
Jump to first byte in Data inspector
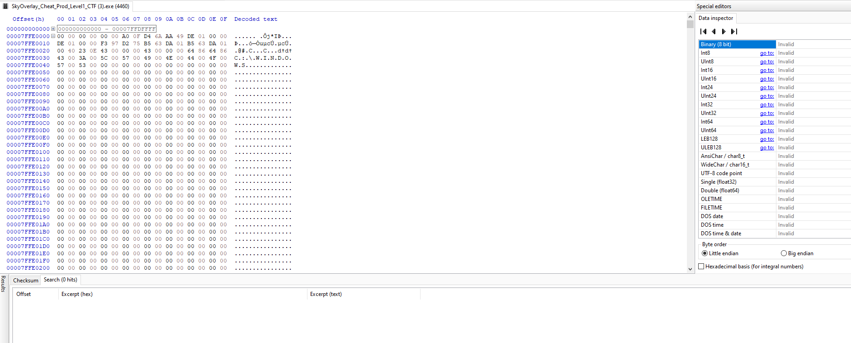coord(703,31)
